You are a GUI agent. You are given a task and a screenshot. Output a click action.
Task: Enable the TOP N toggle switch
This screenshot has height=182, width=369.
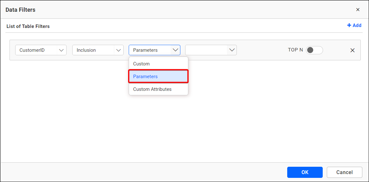point(314,50)
